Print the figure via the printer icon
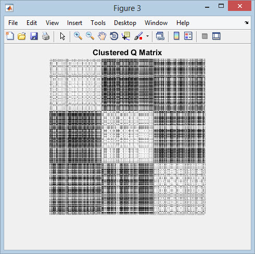Image resolution: width=255 pixels, height=254 pixels. (46, 36)
